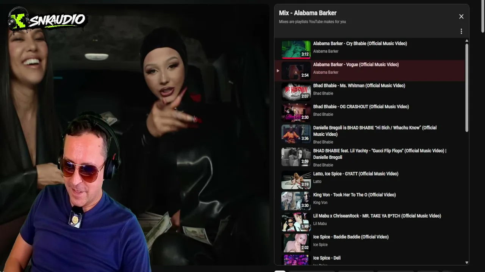Open the Gucci Flip Flops video thumbnail
The width and height of the screenshot is (485, 272).
click(x=296, y=157)
